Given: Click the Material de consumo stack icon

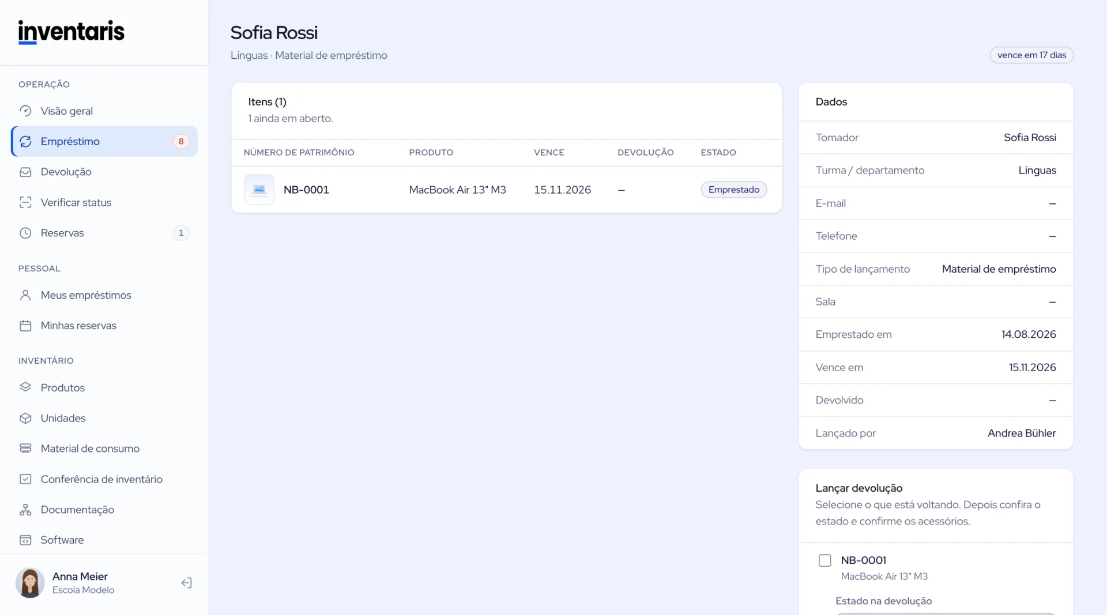Looking at the screenshot, I should (x=25, y=448).
